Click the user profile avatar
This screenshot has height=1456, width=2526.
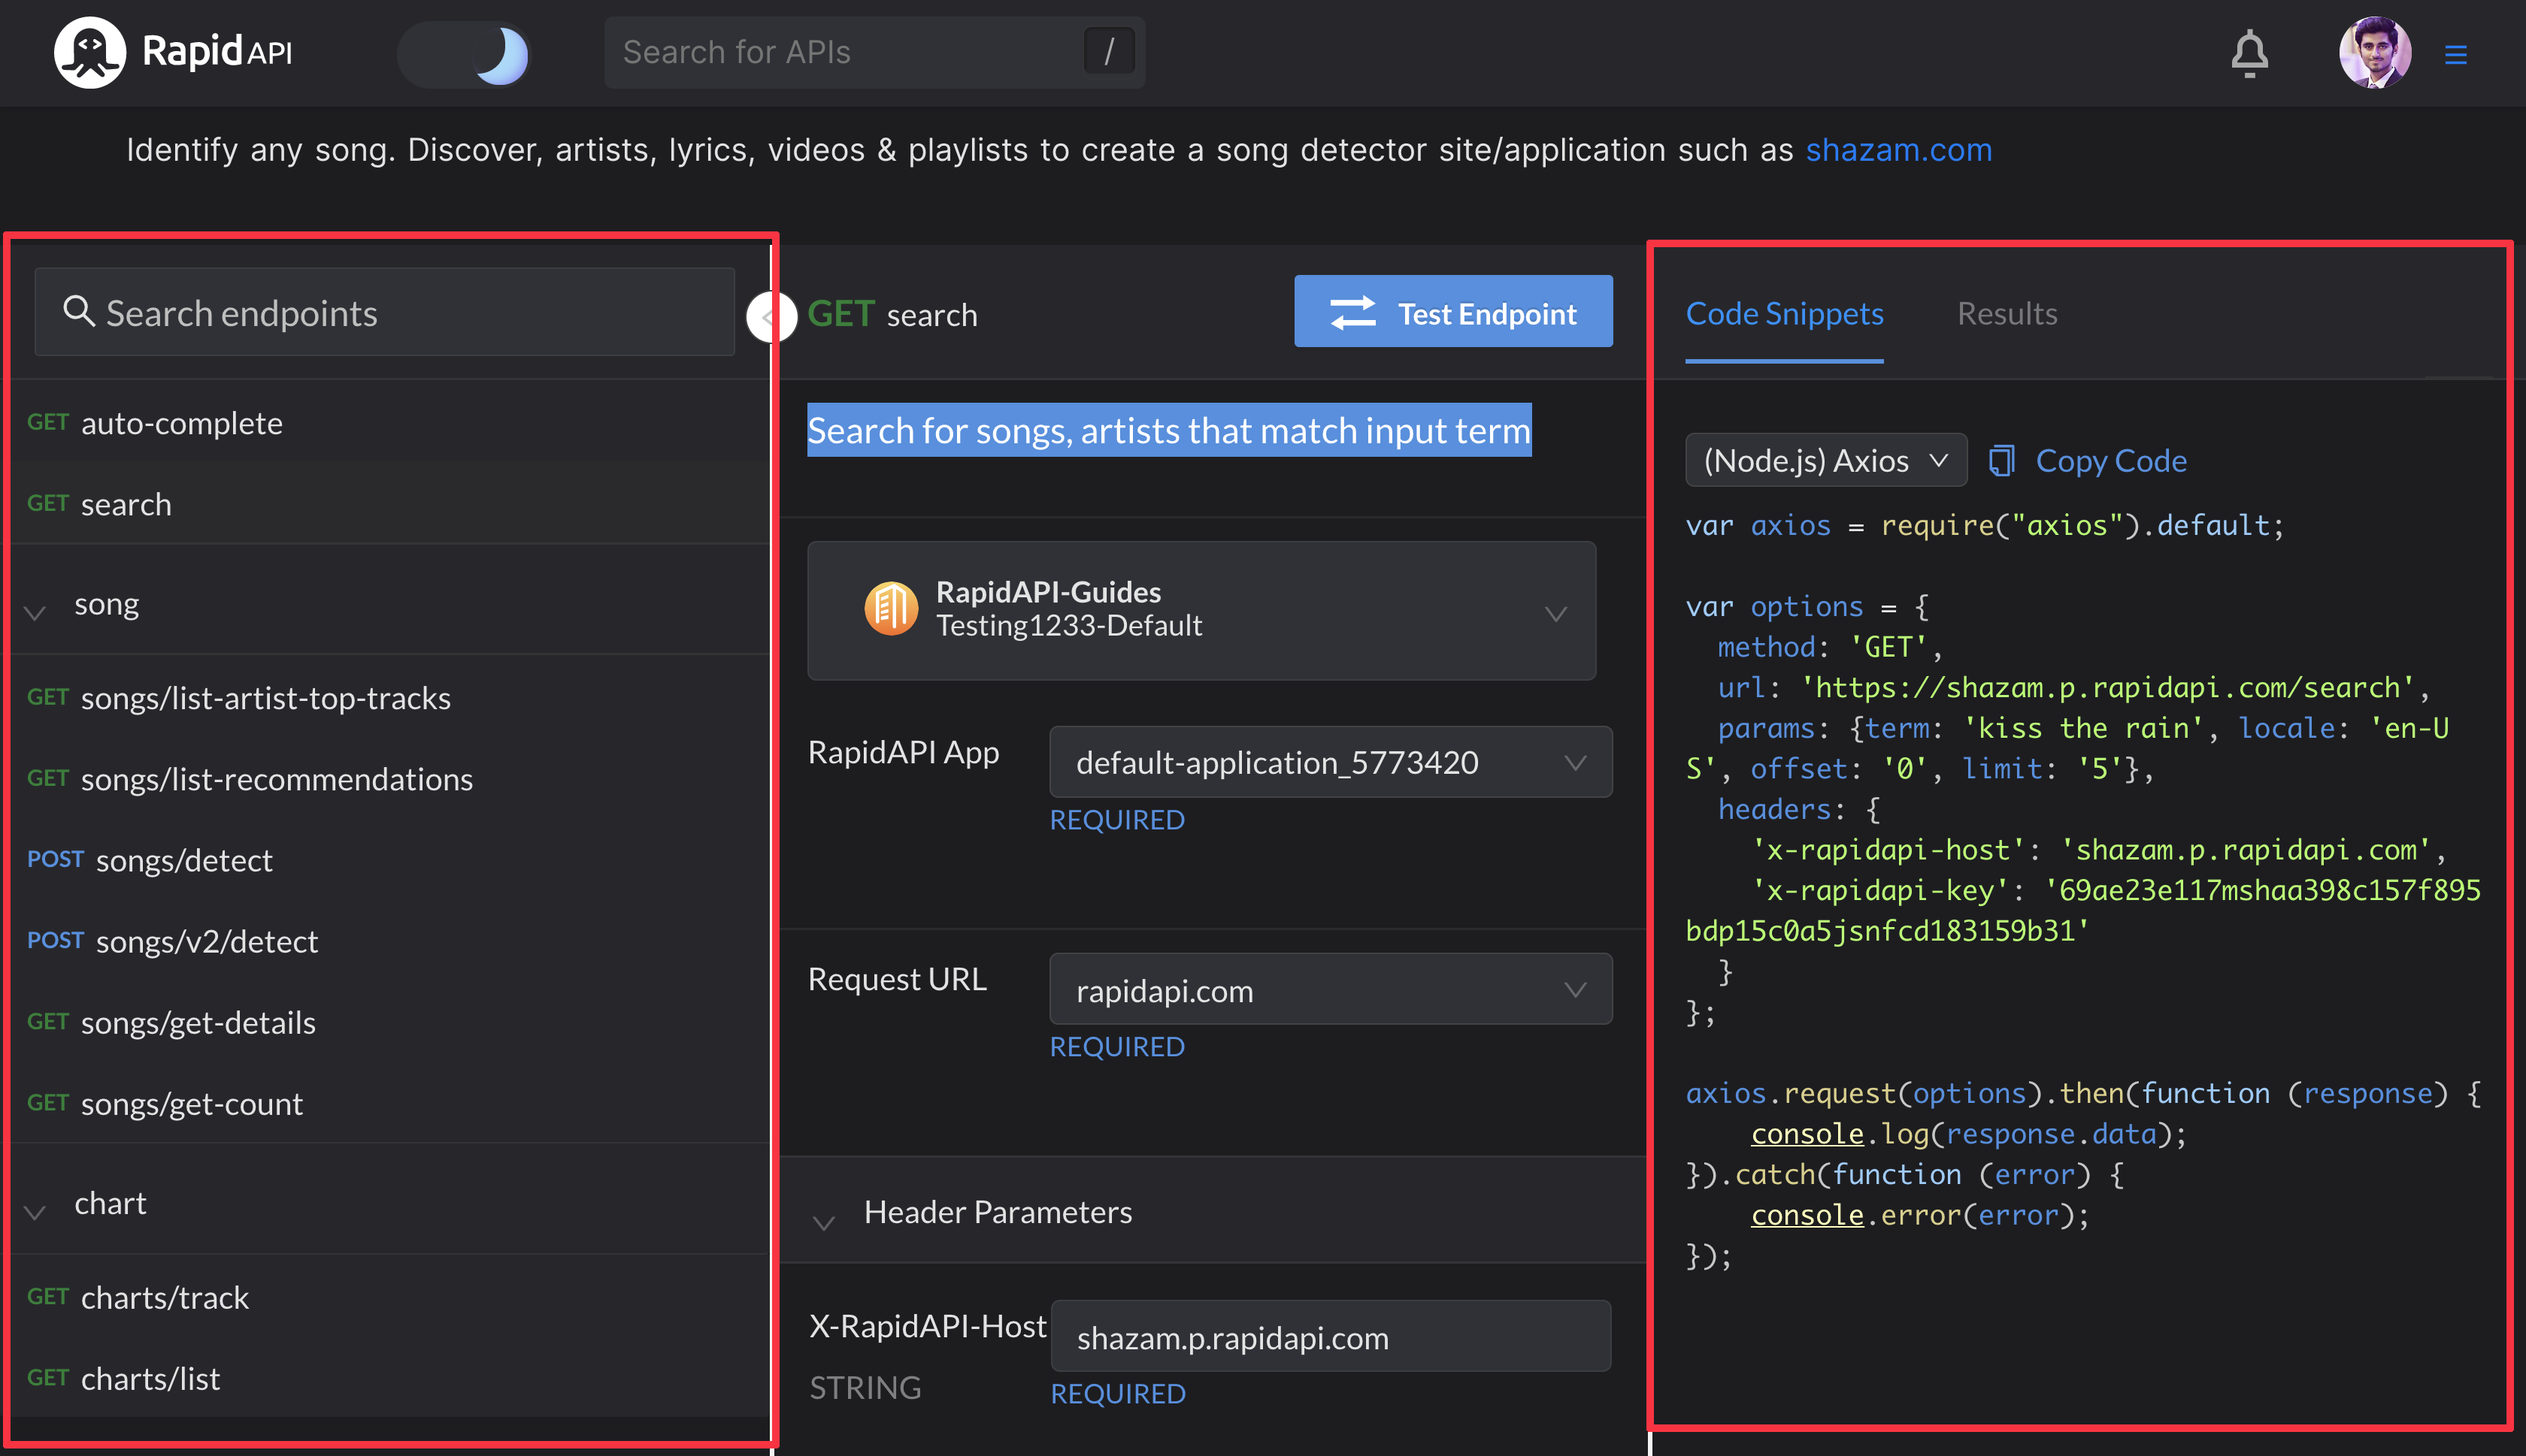(2374, 52)
